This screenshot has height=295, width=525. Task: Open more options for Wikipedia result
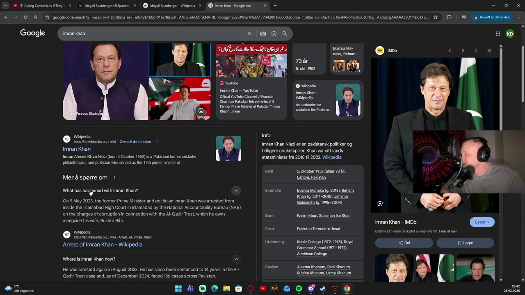pyautogui.click(x=157, y=142)
